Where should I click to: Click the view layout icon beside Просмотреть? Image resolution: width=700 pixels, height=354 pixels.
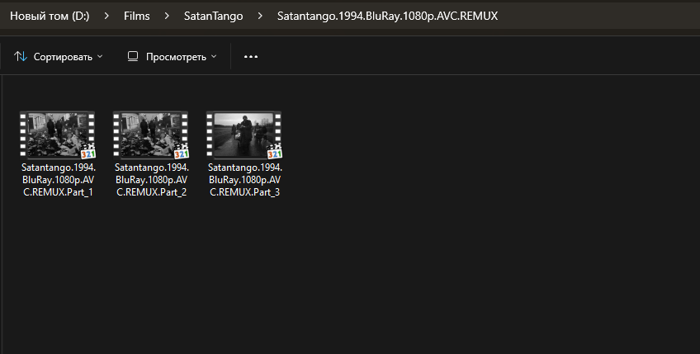tap(133, 56)
